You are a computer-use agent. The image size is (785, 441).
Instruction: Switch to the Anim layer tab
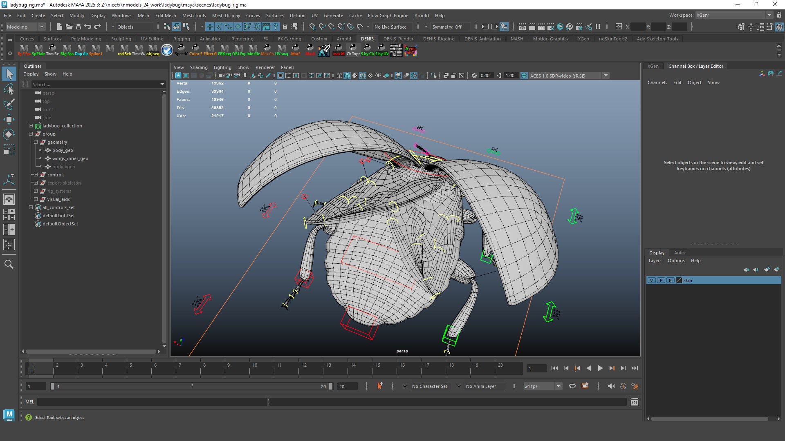tap(679, 253)
